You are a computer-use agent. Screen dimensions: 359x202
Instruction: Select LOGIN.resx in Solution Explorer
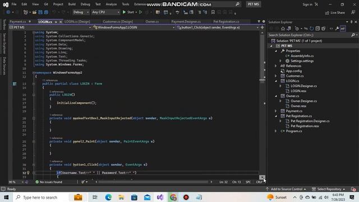pyautogui.click(x=298, y=91)
